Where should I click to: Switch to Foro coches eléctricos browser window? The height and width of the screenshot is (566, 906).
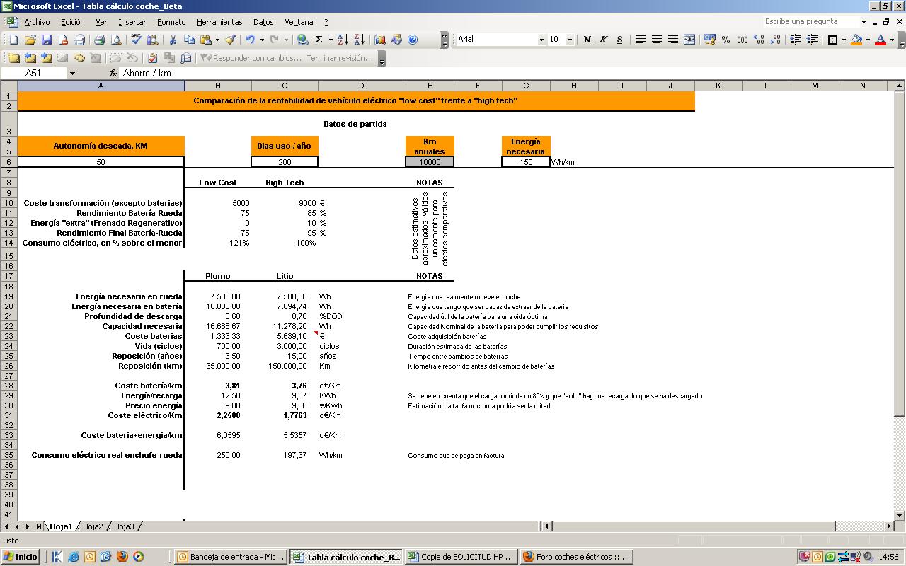[x=576, y=557]
